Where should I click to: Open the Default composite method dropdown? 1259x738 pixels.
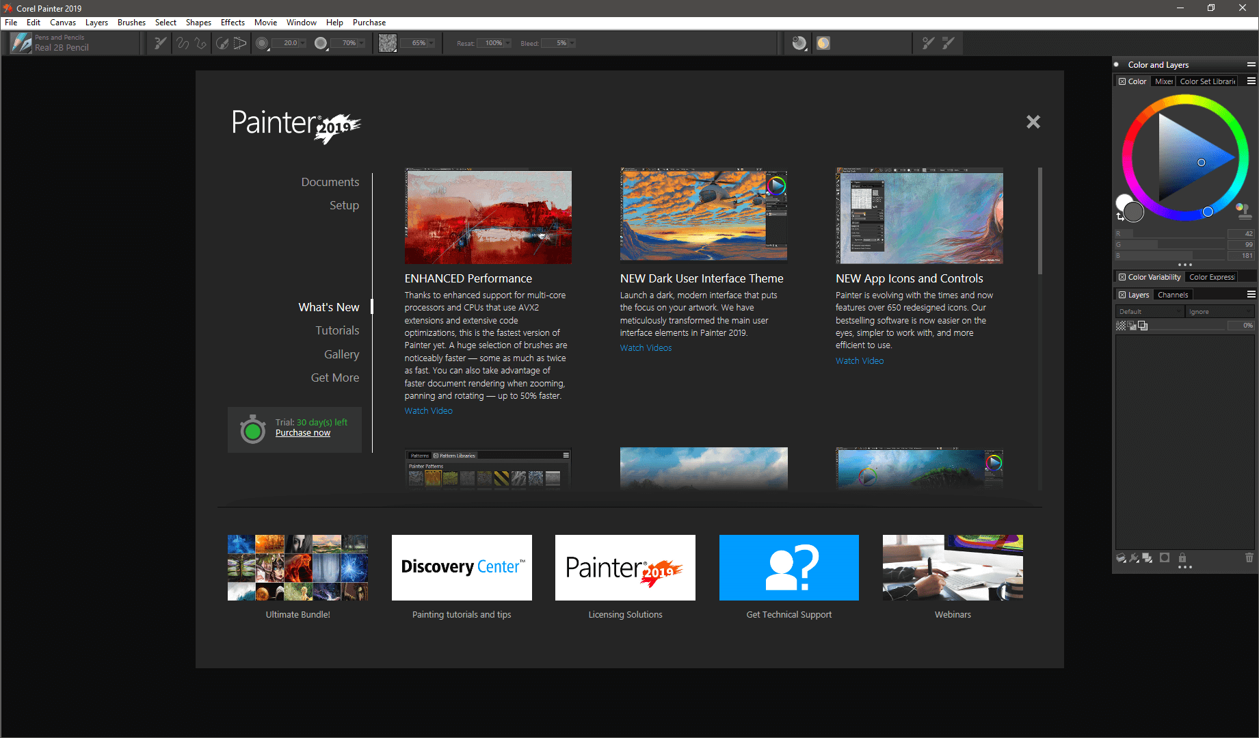[1150, 312]
